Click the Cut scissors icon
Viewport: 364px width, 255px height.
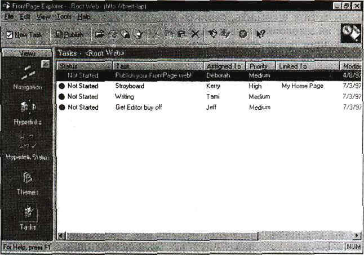(x=156, y=34)
